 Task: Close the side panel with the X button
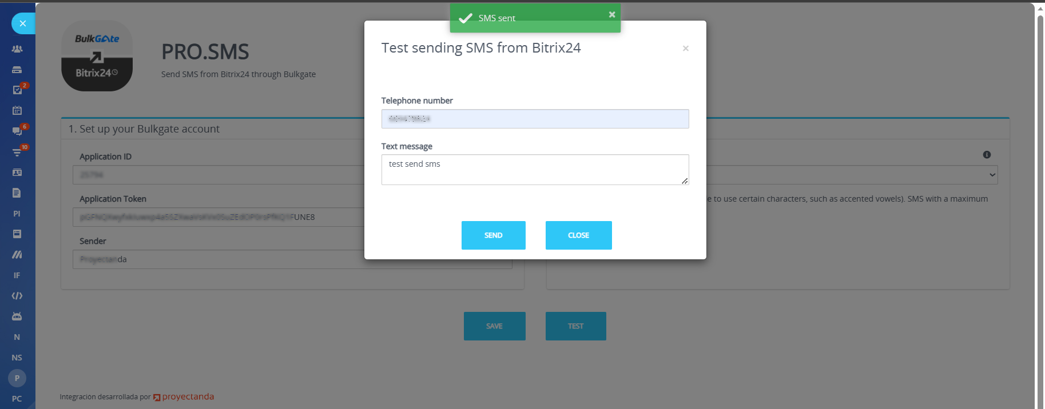click(23, 23)
